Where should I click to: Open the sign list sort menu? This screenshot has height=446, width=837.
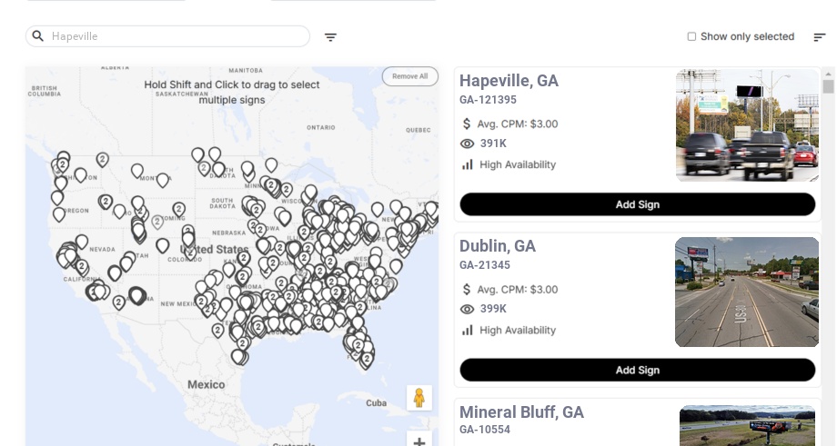[x=819, y=37]
